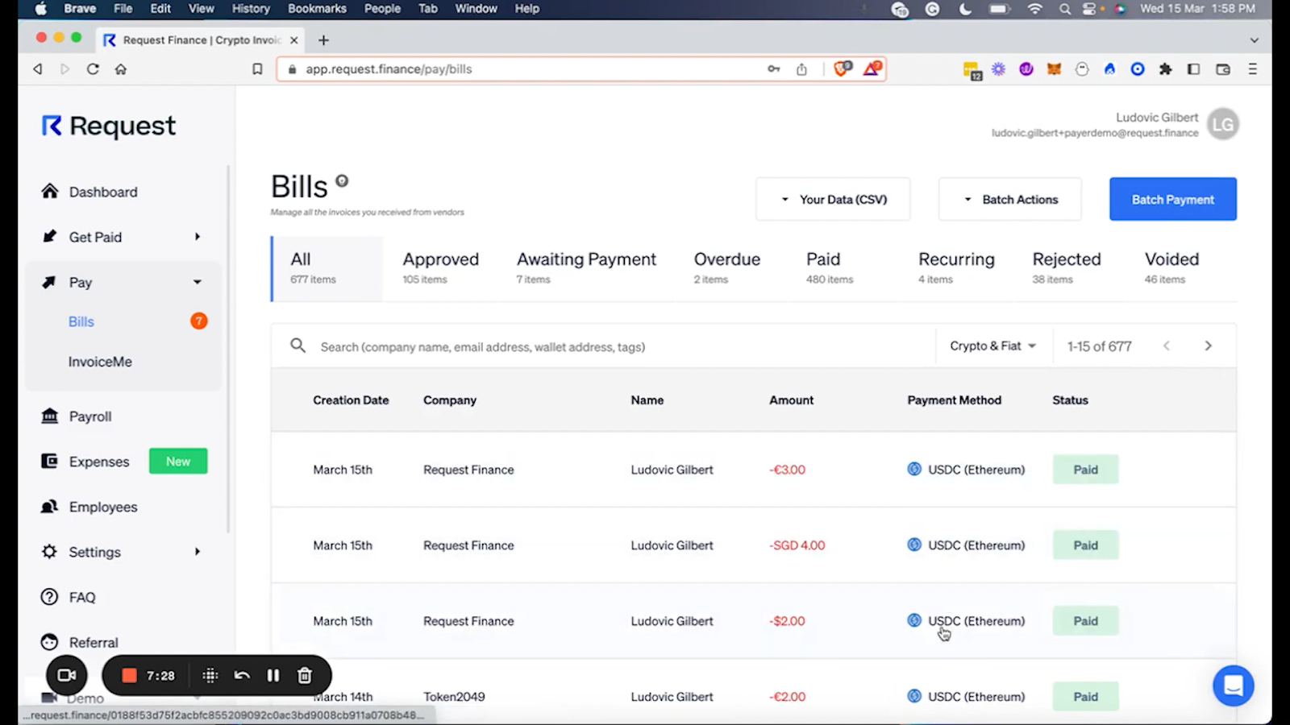Open the InvoiceMe sidebar link
Screen dimensions: 1290x725
(x=100, y=362)
